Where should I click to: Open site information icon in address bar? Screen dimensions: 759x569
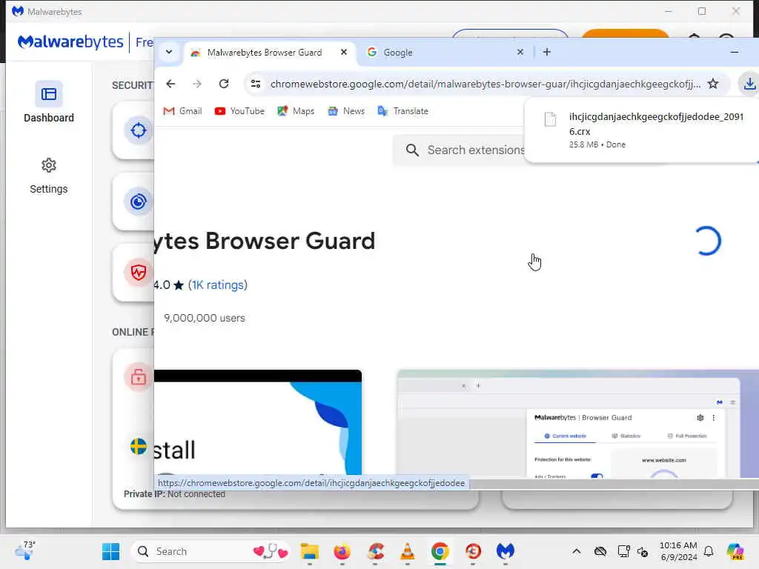point(256,84)
